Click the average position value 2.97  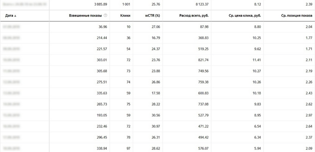pyautogui.click(x=309, y=115)
